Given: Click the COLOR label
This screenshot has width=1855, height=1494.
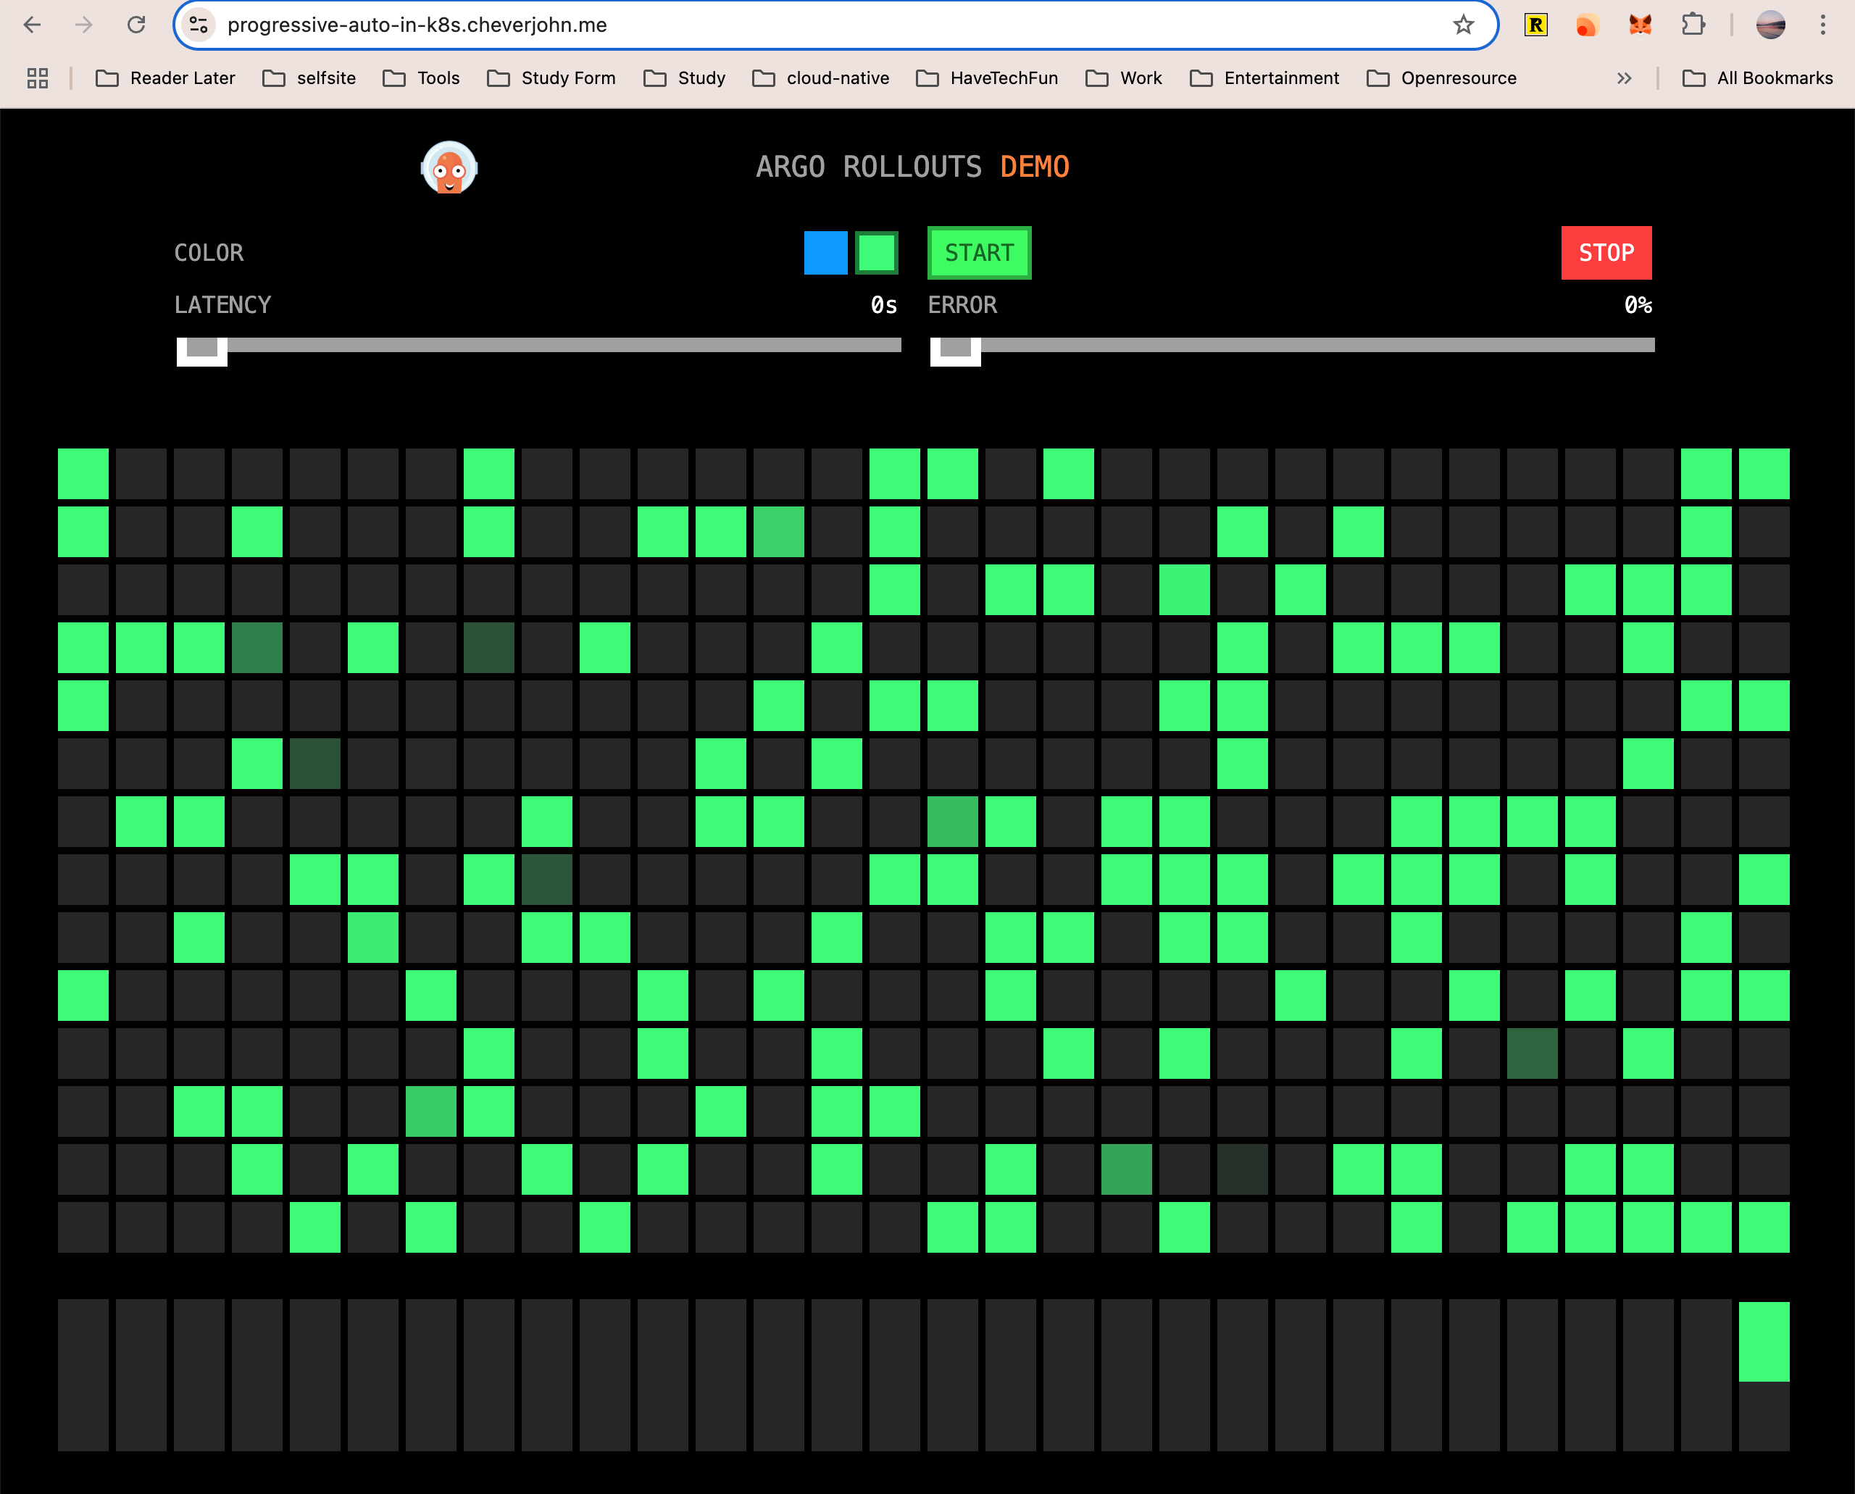Looking at the screenshot, I should tap(208, 253).
